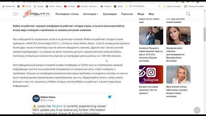Open the site search magnifier icon
This screenshot has width=206, height=116.
188,14
